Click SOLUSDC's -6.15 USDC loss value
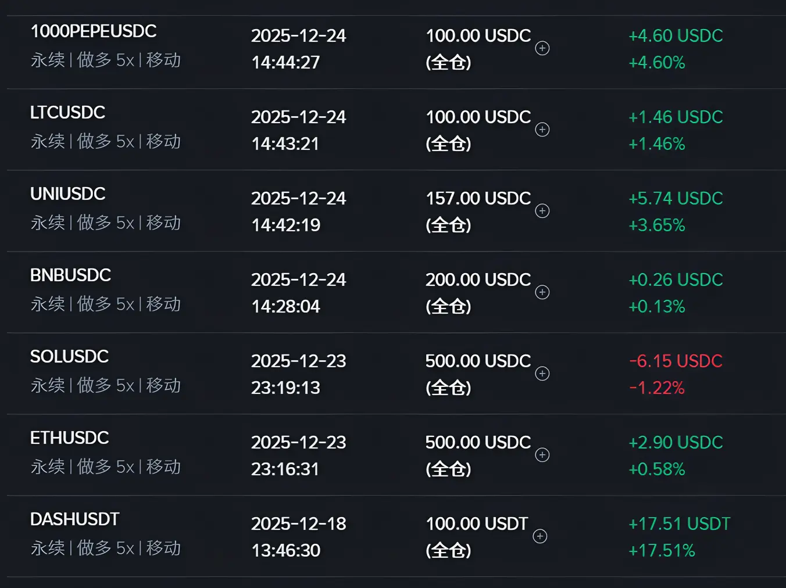 click(676, 361)
